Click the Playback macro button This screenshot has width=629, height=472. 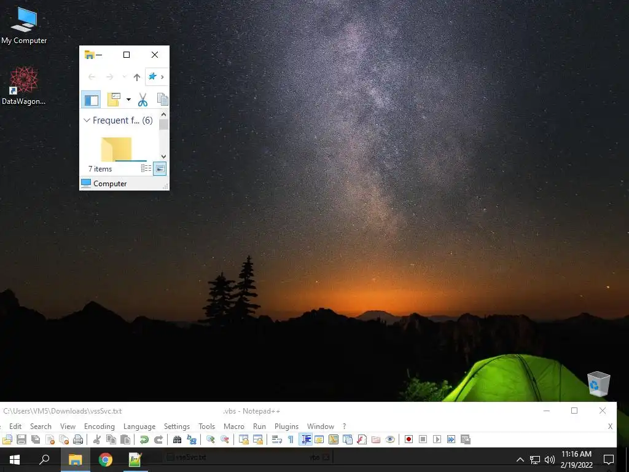coord(437,439)
